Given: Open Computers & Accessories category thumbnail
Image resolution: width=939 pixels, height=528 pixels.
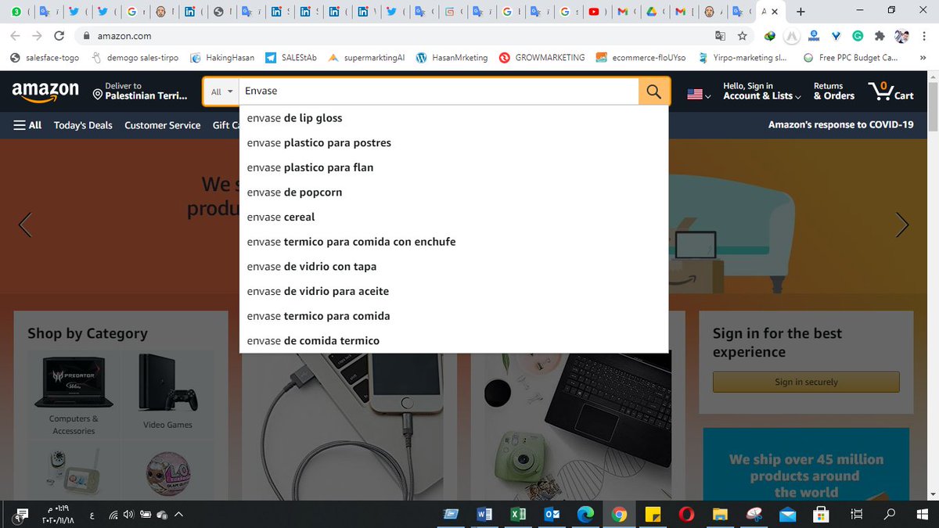Looking at the screenshot, I should coord(74,393).
